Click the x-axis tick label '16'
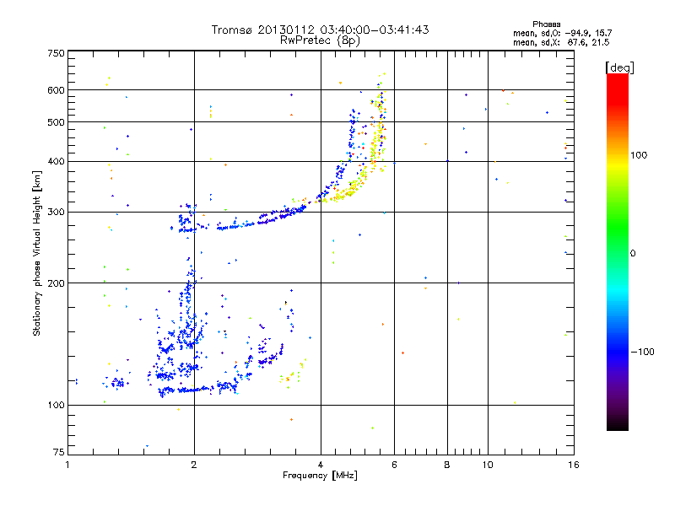The height and width of the screenshot is (506, 675). pos(574,465)
